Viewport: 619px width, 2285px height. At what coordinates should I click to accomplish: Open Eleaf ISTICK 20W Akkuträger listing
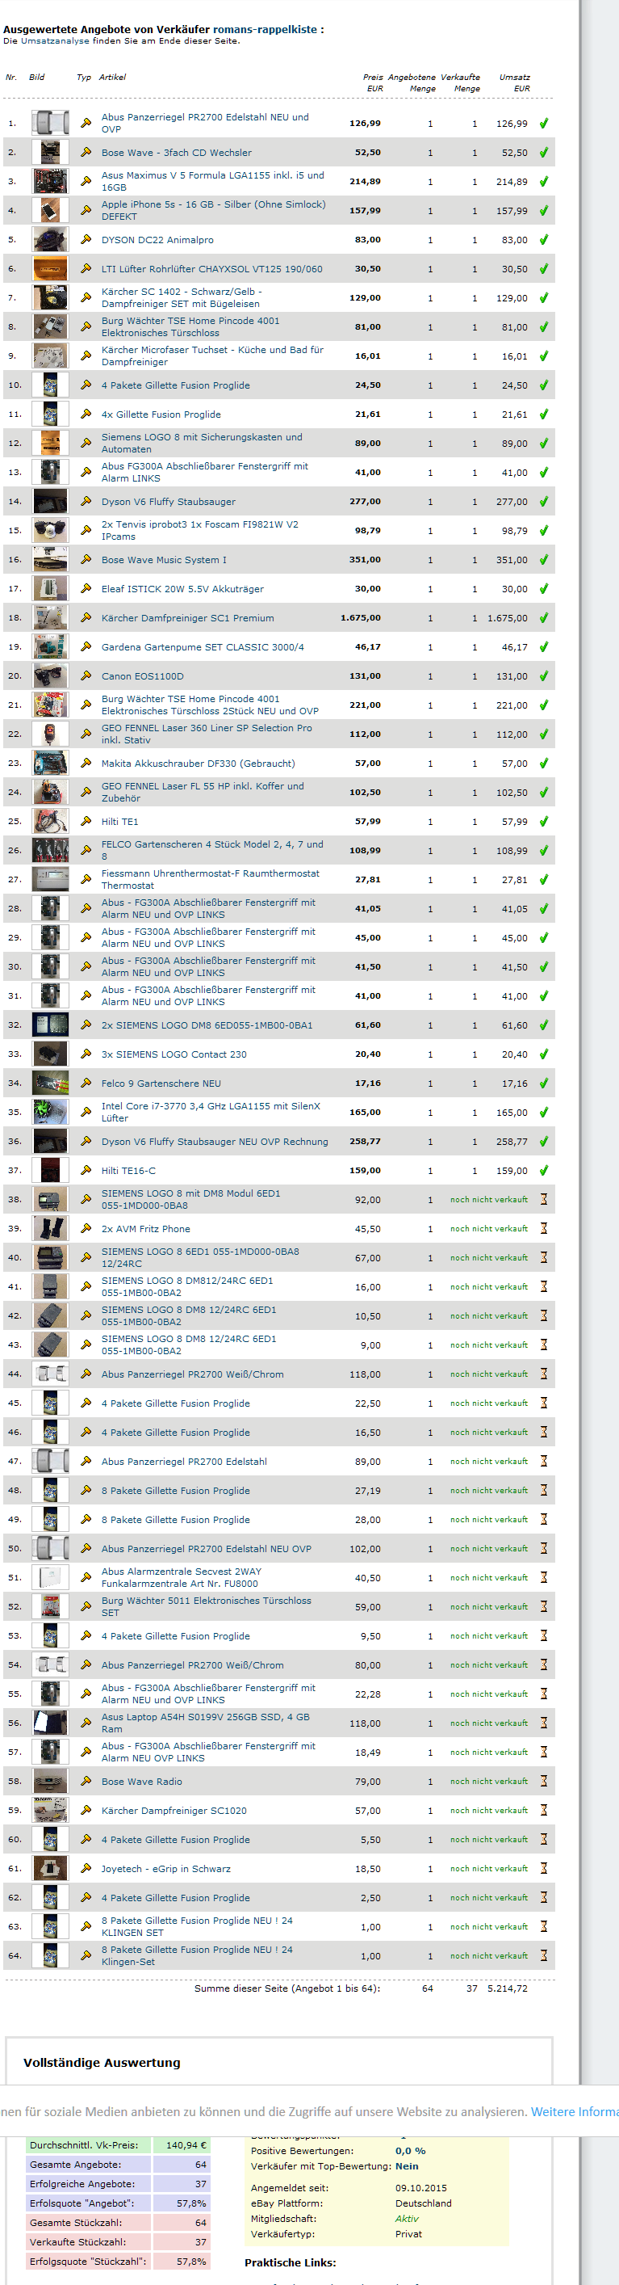pyautogui.click(x=182, y=589)
